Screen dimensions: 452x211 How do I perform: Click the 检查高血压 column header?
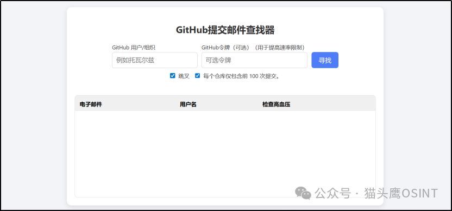276,104
